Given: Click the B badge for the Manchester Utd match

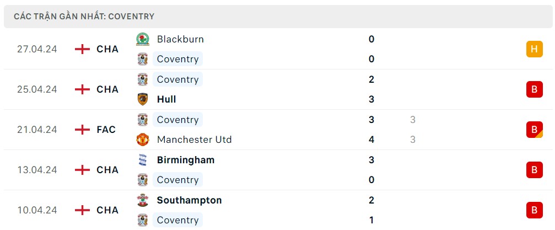Looking at the screenshot, I should [x=534, y=130].
